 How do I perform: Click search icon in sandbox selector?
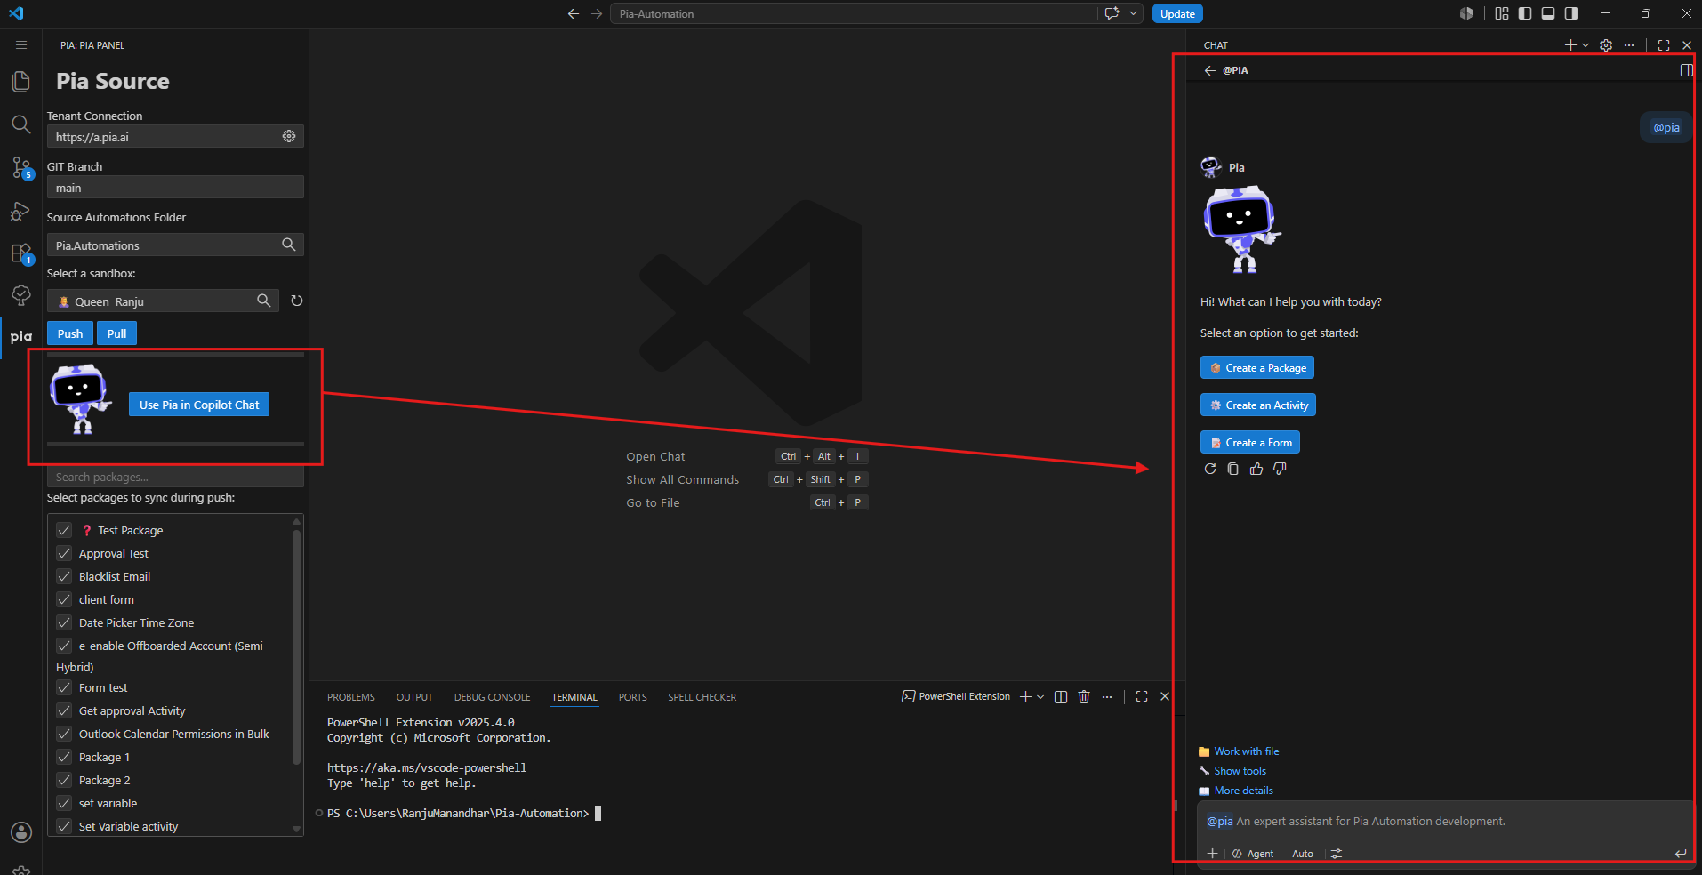pos(264,301)
